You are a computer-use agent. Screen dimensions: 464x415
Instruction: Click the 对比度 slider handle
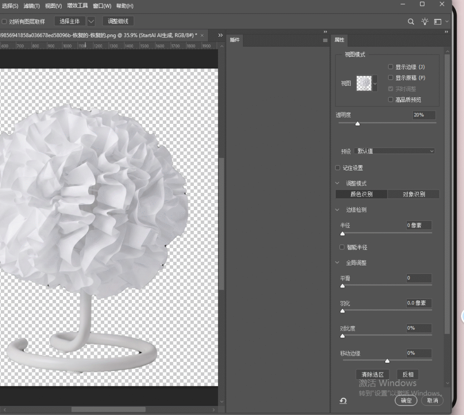343,336
